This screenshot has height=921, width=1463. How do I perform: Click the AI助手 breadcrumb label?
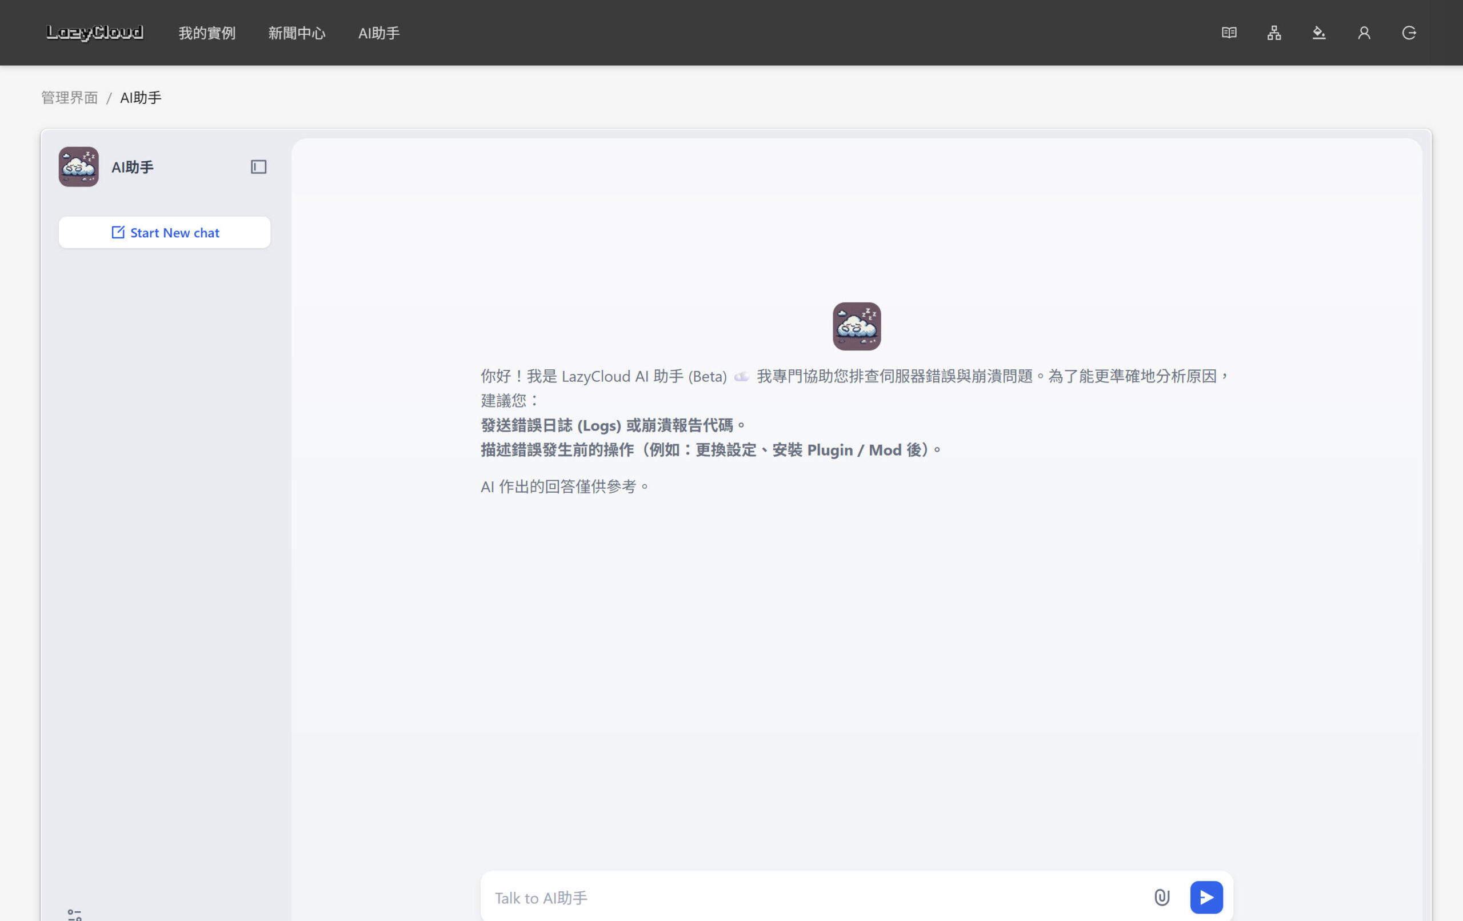click(x=141, y=97)
